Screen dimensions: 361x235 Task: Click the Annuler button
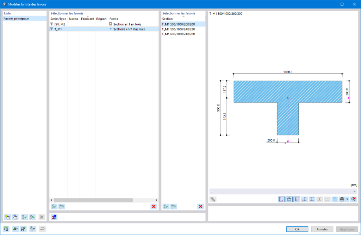pos(322,229)
